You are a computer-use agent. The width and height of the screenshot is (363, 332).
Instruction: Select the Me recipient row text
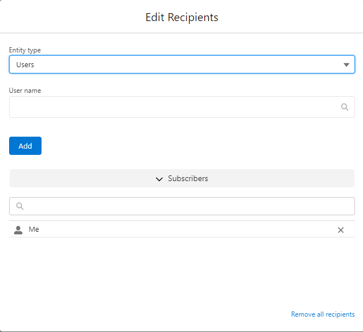click(34, 229)
